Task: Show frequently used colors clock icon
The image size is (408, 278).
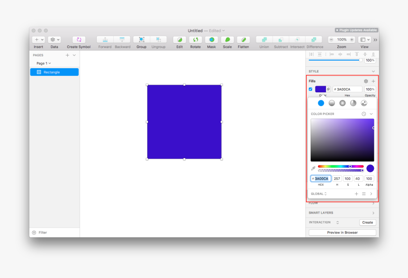Action: (364, 114)
